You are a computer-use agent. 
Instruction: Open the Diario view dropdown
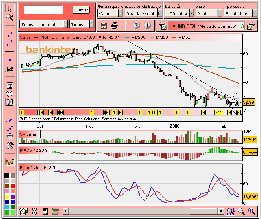coord(209,13)
